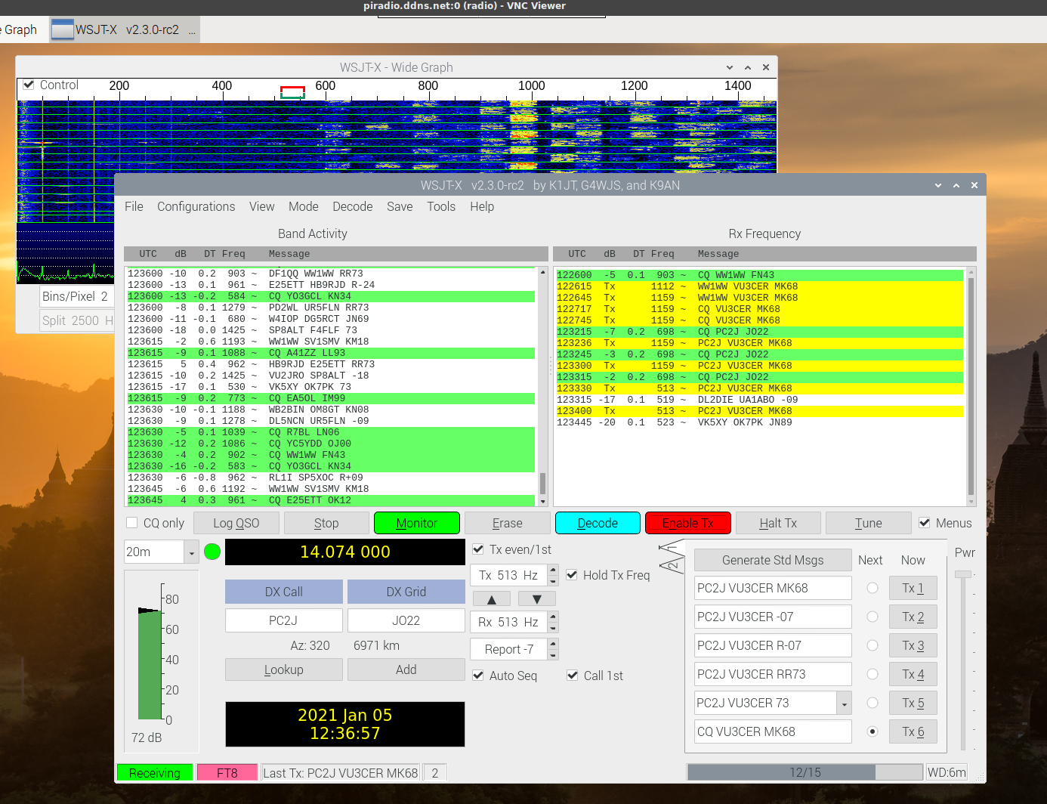
Task: Click the DX Call field containing PC2J
Action: click(284, 620)
